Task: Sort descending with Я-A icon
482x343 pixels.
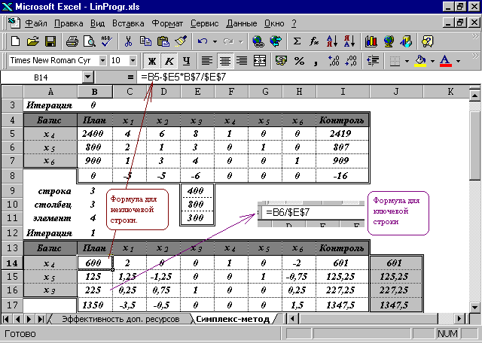Action: click(349, 41)
